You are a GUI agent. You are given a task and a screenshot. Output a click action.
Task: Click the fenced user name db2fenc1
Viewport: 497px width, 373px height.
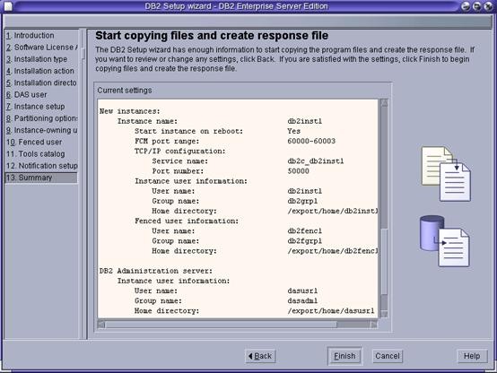(x=305, y=231)
